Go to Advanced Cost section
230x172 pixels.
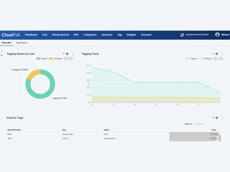(x=60, y=35)
